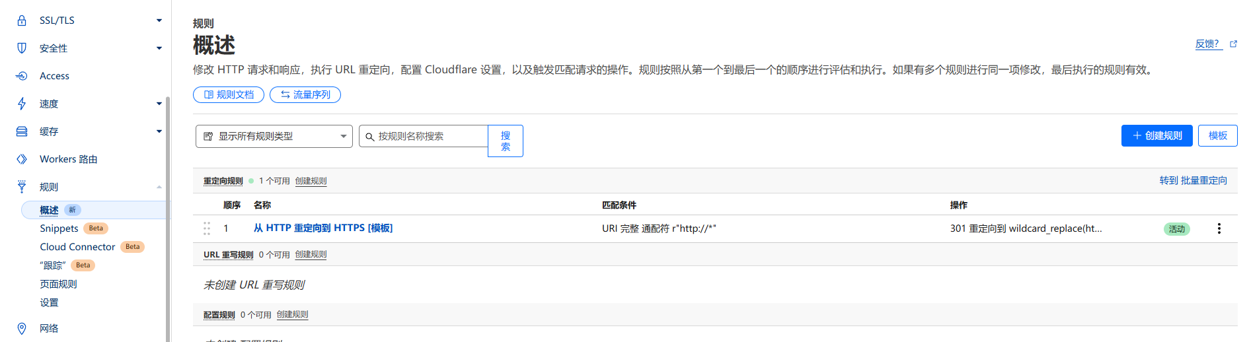
Task: Click the drag handle of rule 1
Action: click(x=207, y=228)
